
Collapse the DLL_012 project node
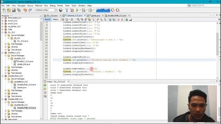(x=2, y=32)
